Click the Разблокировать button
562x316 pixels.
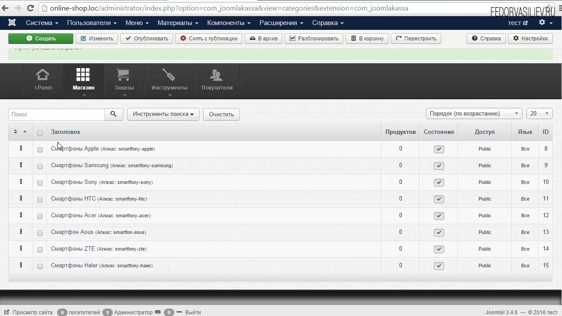tap(314, 39)
